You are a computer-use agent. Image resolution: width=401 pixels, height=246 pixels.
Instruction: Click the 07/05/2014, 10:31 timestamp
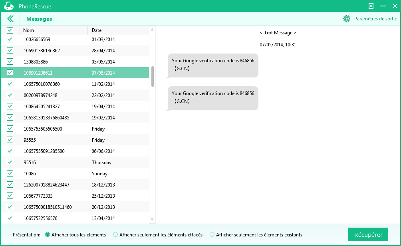(278, 44)
